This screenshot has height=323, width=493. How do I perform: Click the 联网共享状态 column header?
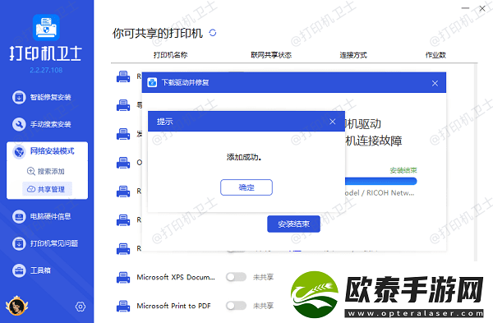pyautogui.click(x=271, y=55)
